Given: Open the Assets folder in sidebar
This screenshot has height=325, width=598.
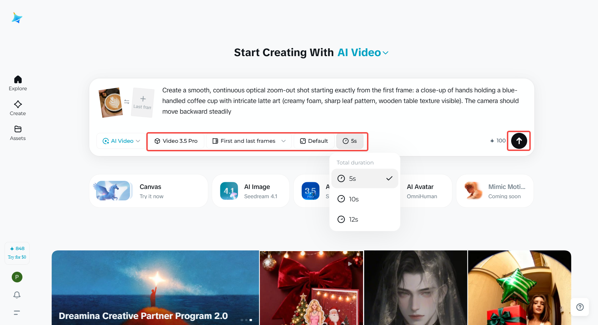Looking at the screenshot, I should [18, 133].
